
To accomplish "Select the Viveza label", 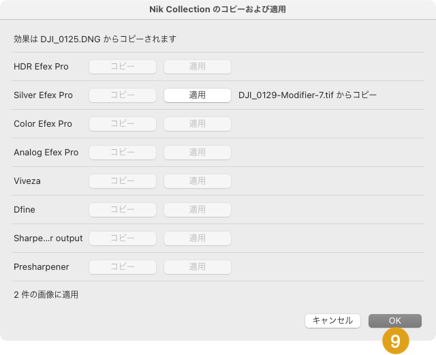I will coord(27,181).
